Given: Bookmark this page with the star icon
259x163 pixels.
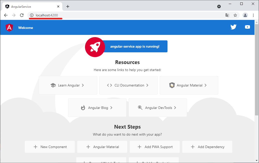Looking at the screenshot, I should pyautogui.click(x=235, y=15).
